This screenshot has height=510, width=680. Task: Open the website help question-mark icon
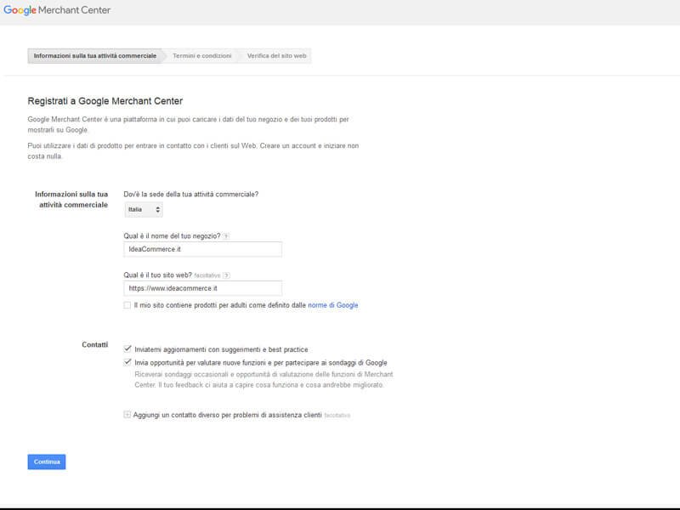tap(226, 275)
